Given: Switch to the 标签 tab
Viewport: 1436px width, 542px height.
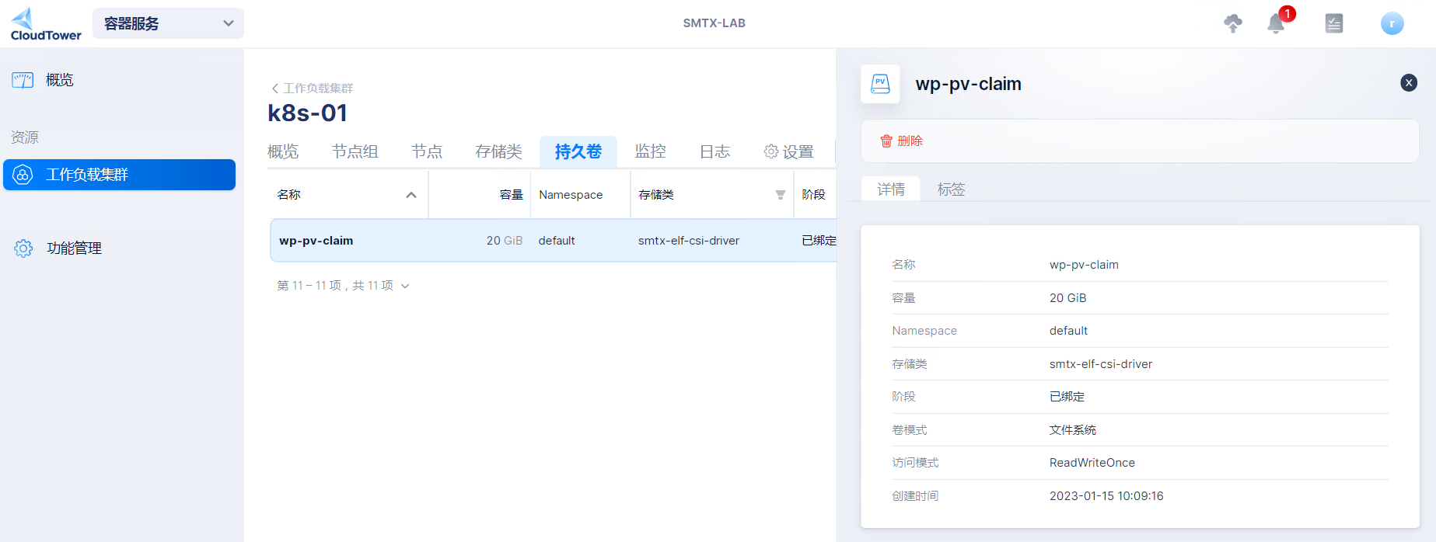Looking at the screenshot, I should [x=951, y=189].
